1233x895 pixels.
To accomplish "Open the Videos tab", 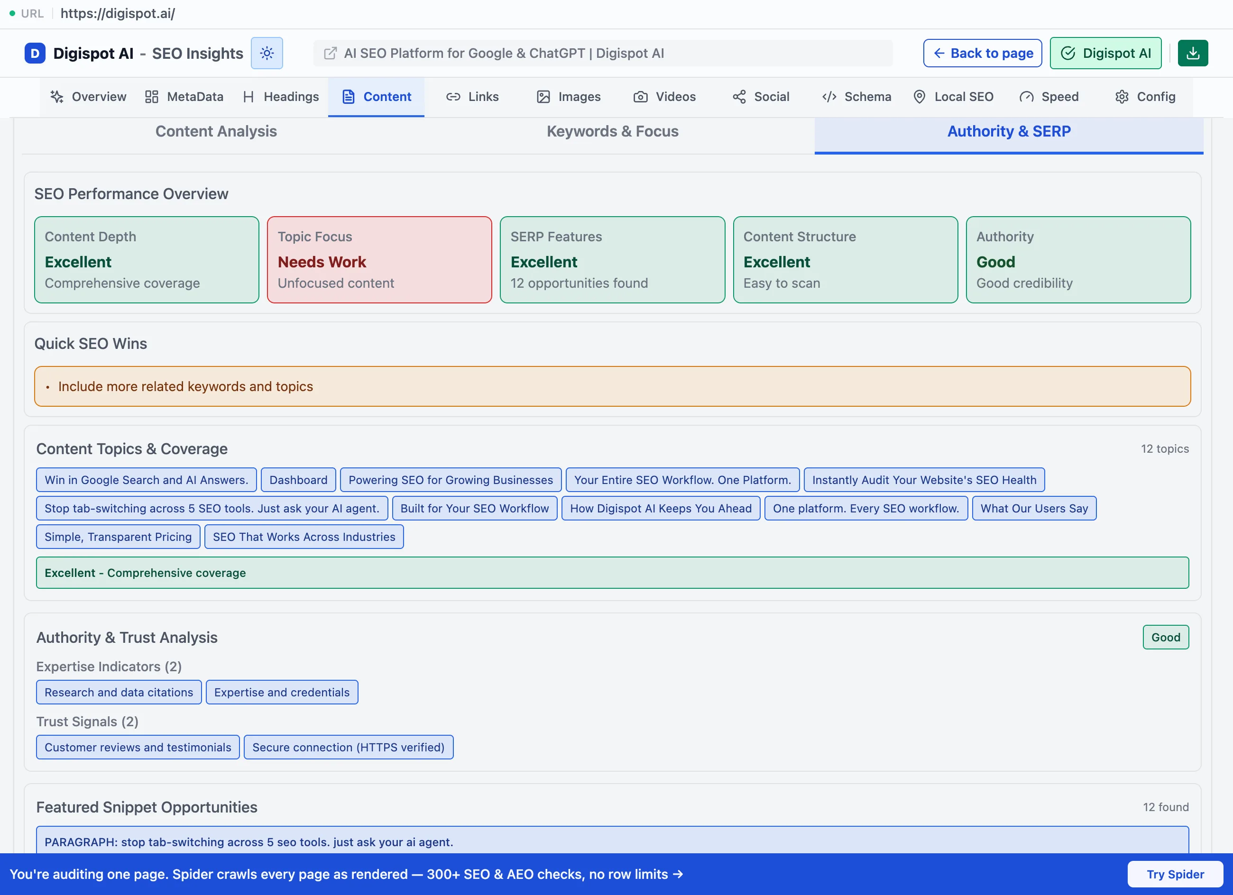I will coord(664,97).
